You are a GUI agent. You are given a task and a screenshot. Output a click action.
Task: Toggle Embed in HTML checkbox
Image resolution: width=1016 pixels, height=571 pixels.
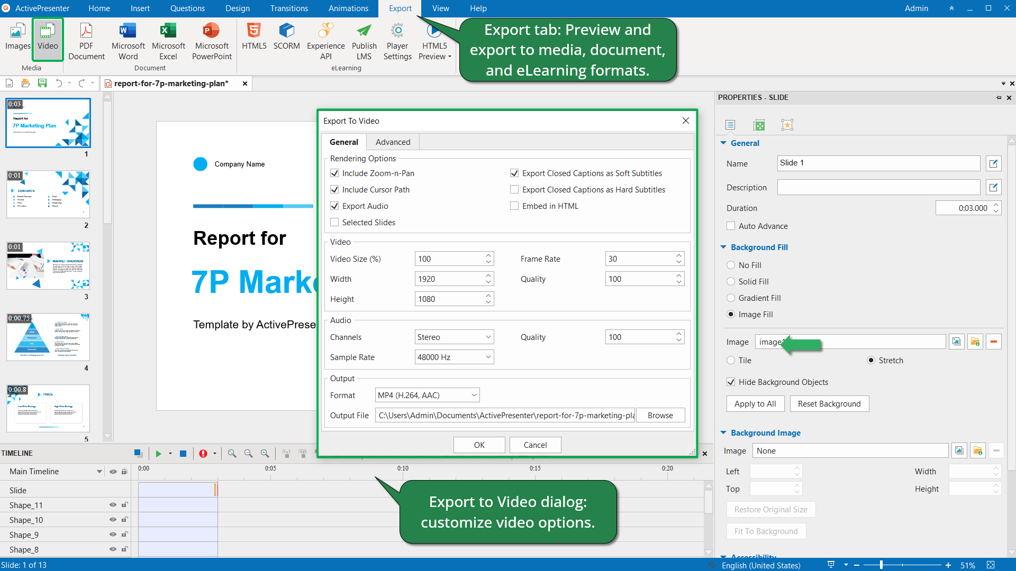514,205
